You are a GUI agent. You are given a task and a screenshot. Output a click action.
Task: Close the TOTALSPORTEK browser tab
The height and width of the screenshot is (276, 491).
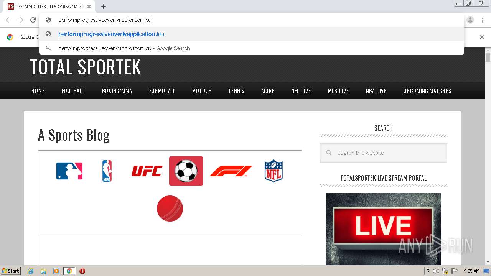click(x=89, y=7)
